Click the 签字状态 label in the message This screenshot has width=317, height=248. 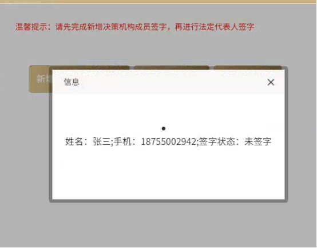click(217, 141)
